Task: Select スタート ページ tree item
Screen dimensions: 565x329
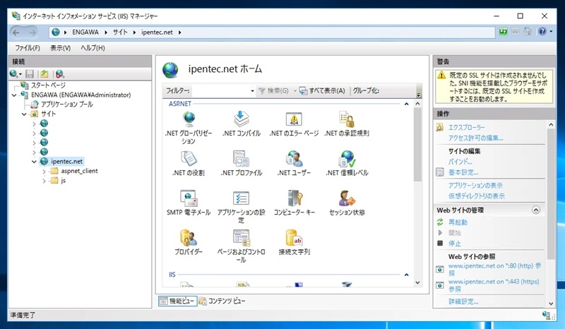Action: click(48, 85)
